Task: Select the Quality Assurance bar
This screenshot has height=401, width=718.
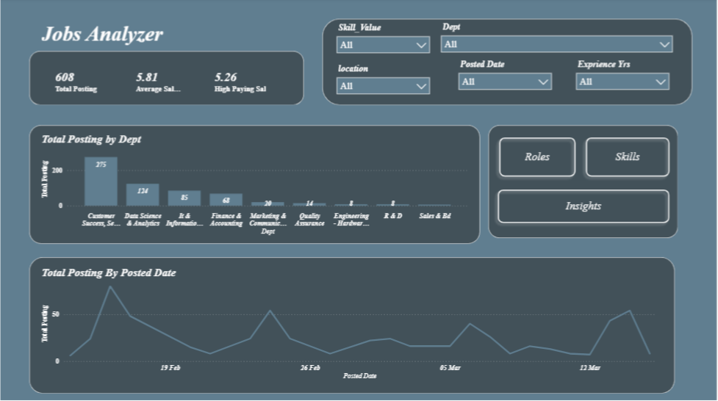Action: 309,204
